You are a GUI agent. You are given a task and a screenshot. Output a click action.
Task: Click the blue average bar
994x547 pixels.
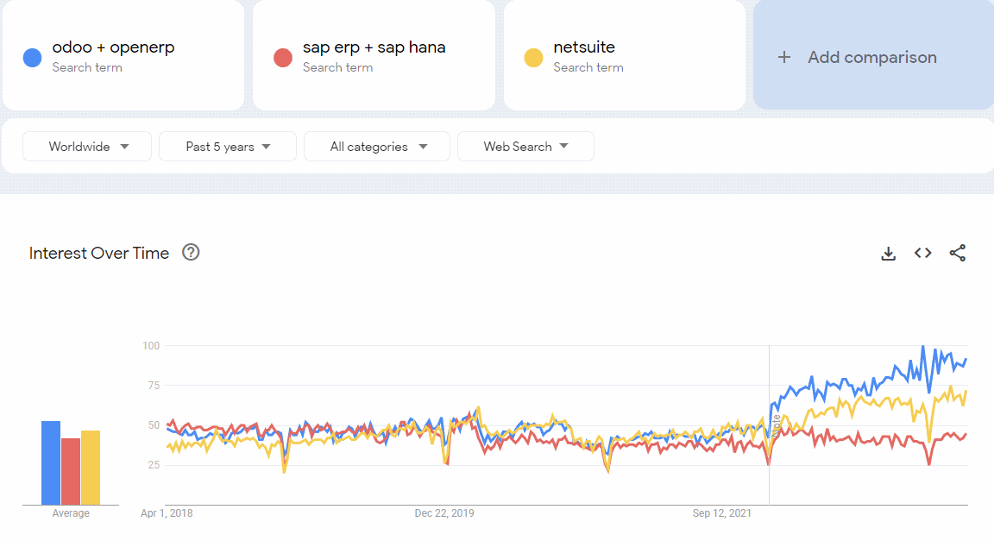click(51, 463)
